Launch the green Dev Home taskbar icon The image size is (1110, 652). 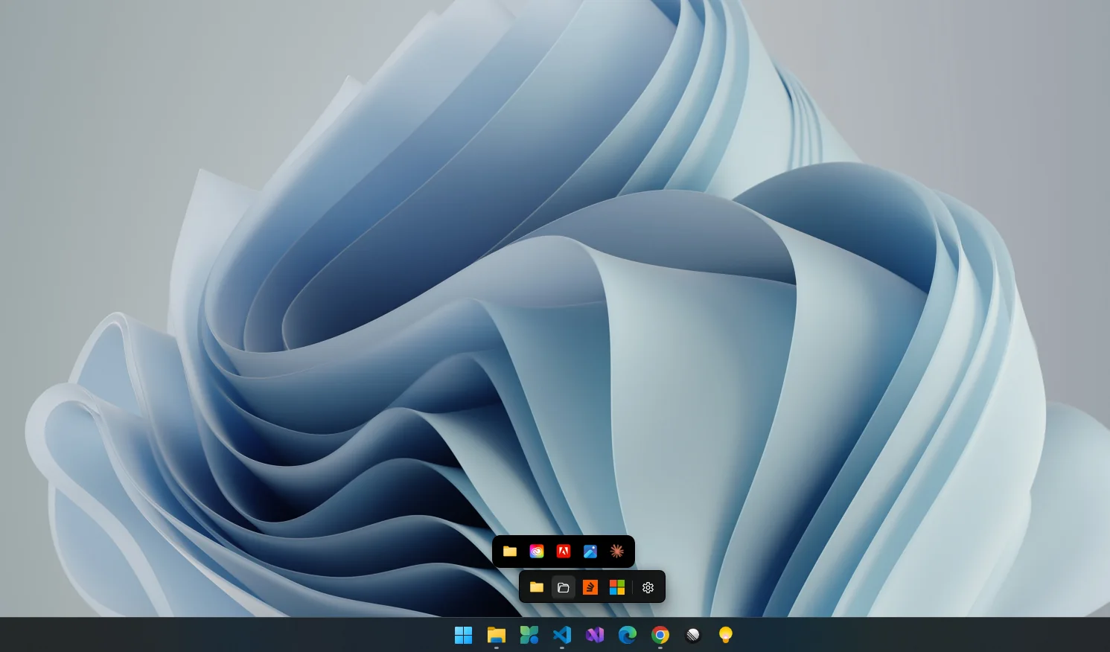click(x=529, y=635)
